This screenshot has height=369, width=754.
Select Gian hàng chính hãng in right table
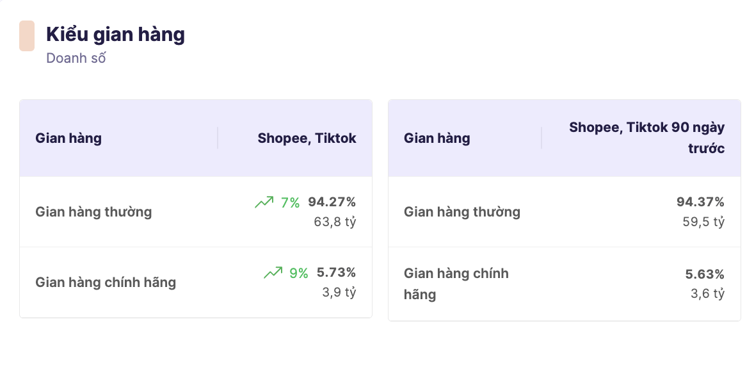click(x=456, y=284)
